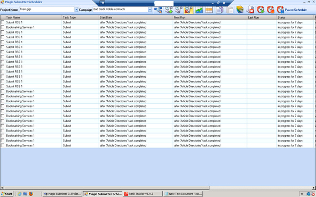Click the horizontal scrollbar left arrow

click(x=2, y=188)
